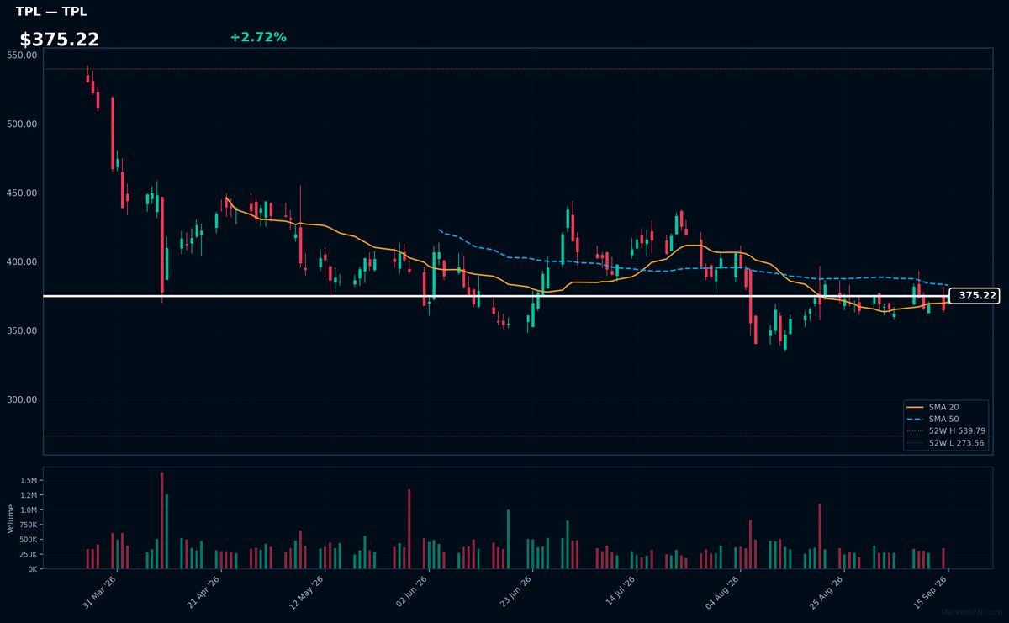Click the 750K volume axis label
Screen dimensions: 1009x623
(28, 525)
